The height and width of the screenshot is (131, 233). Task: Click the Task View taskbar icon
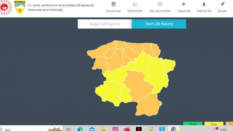(68, 129)
